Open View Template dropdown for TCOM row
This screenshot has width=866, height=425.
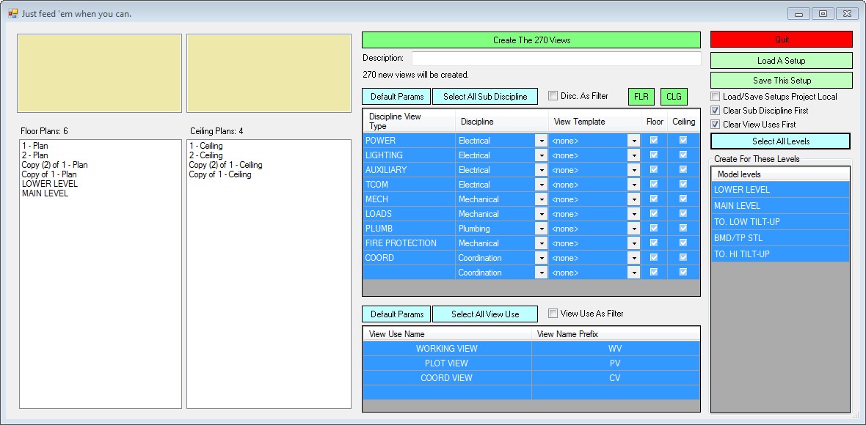point(633,185)
